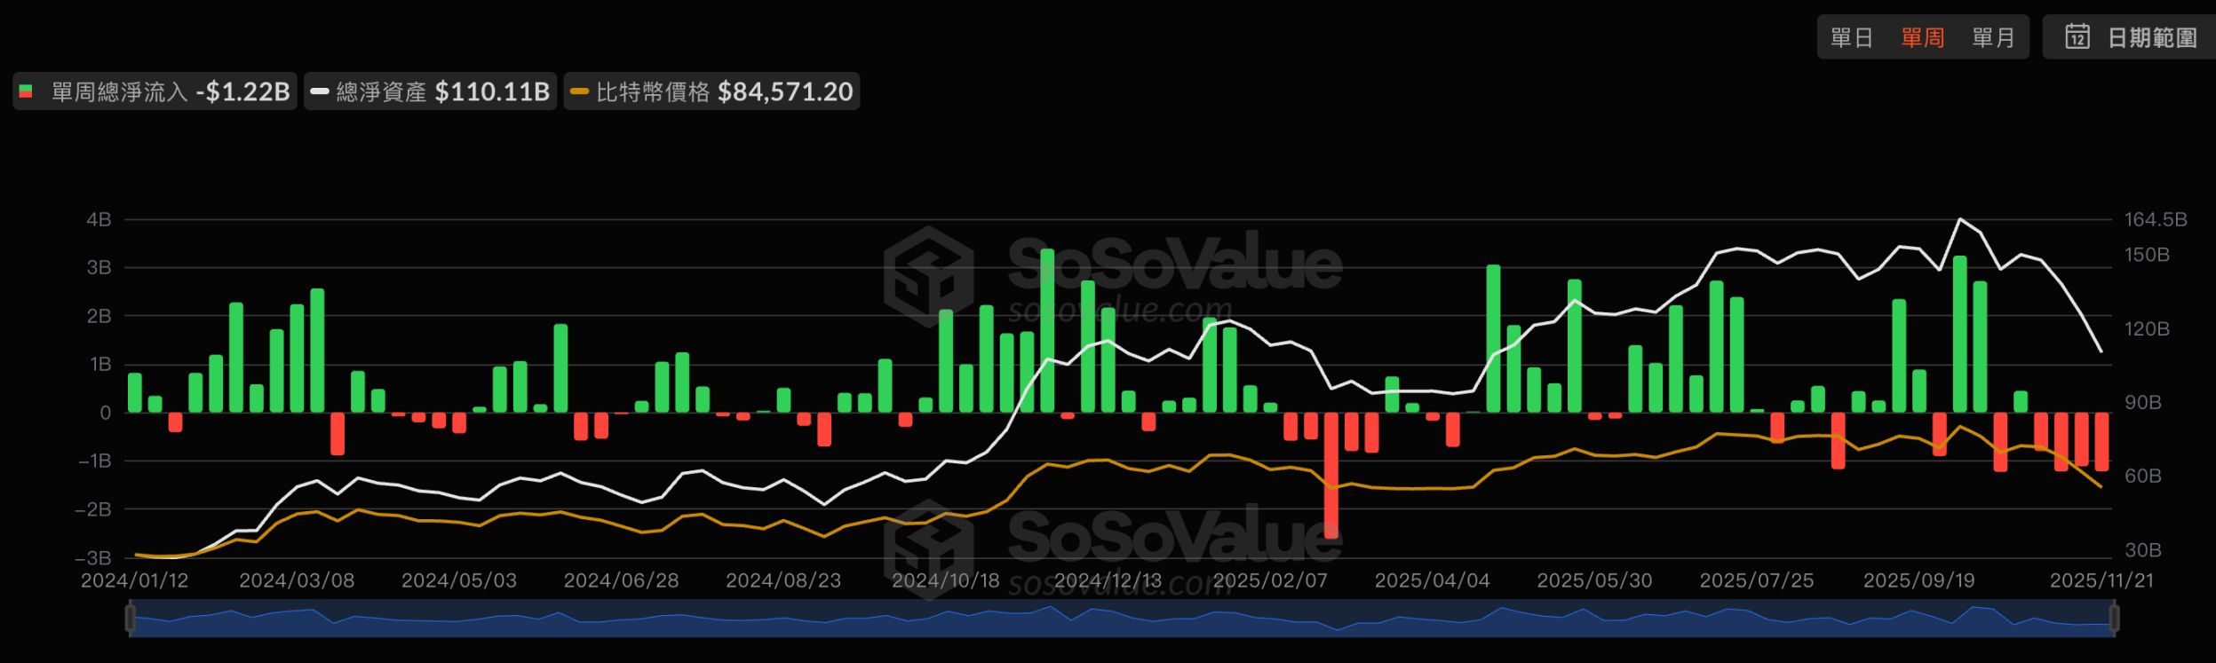Image resolution: width=2216 pixels, height=663 pixels.
Task: Toggle the 單周總淨流入 series label
Action: (171, 91)
